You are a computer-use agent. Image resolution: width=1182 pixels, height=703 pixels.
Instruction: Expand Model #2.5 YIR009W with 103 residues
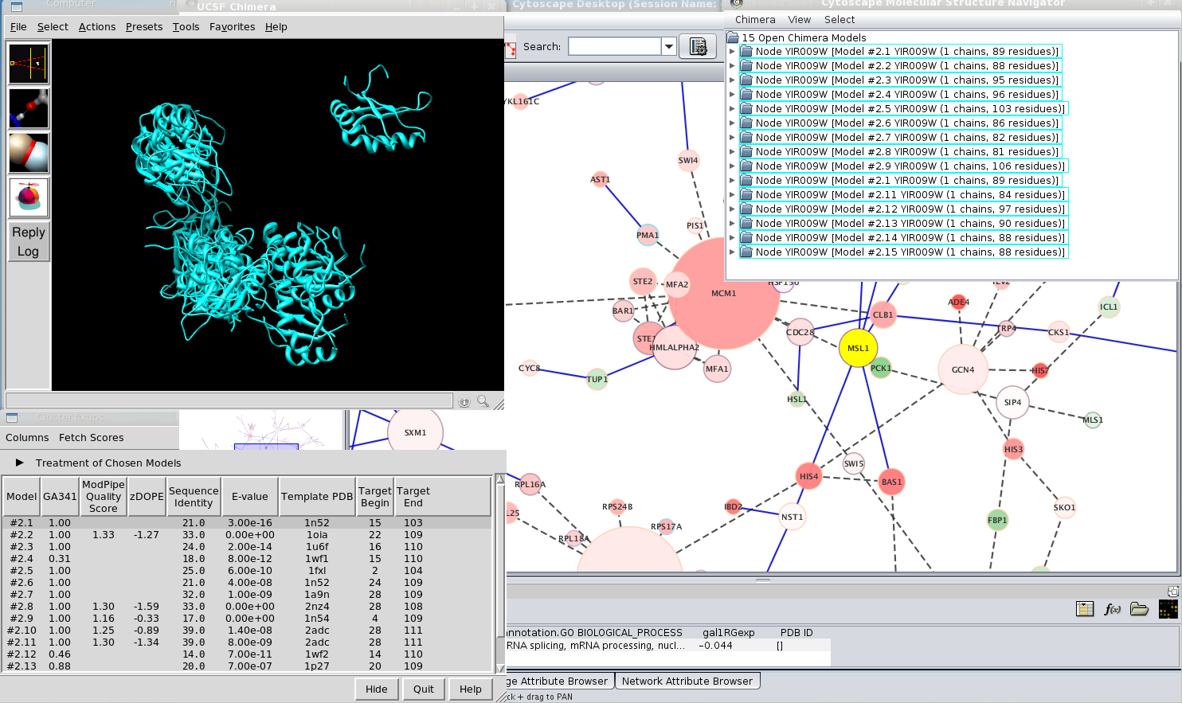pyautogui.click(x=732, y=109)
